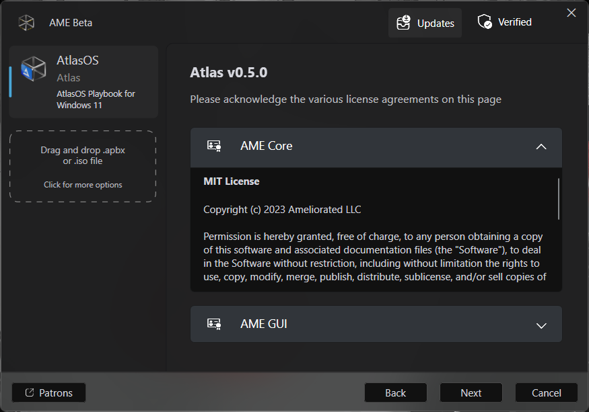The image size is (589, 412).
Task: Collapse the AME Core license section
Action: (x=541, y=147)
